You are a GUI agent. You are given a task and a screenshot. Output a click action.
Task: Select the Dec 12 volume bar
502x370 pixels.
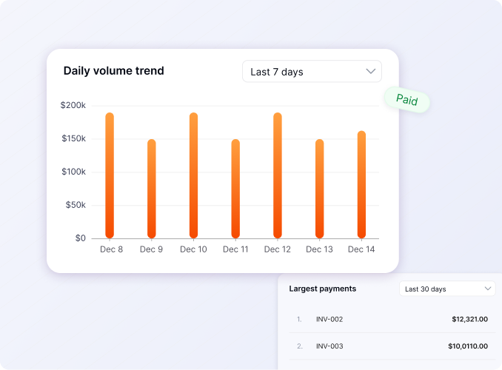[x=278, y=175]
